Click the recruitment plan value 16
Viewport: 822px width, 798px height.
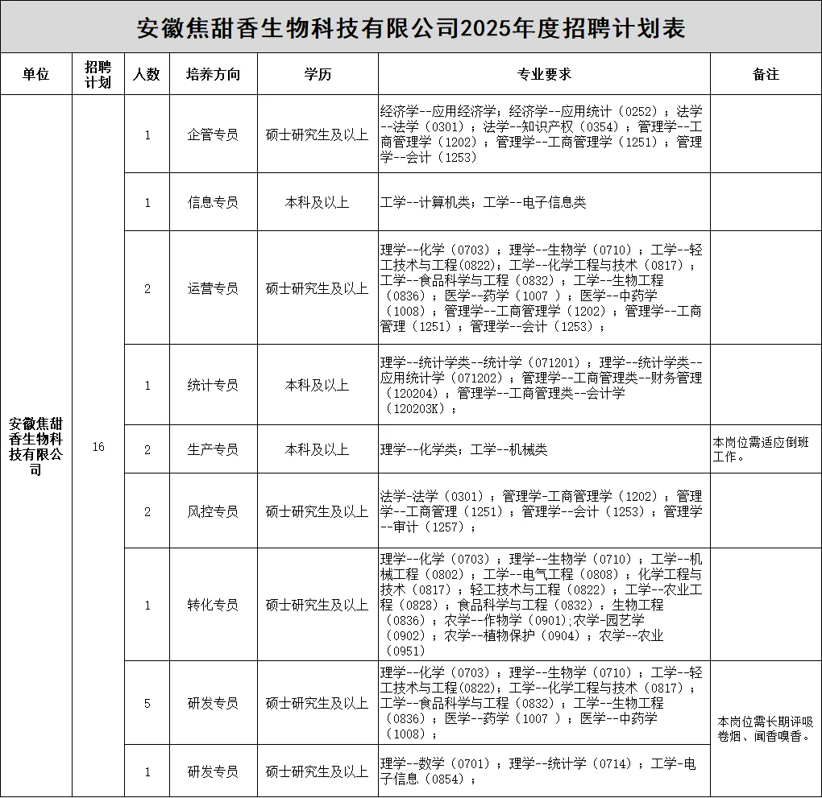click(98, 446)
